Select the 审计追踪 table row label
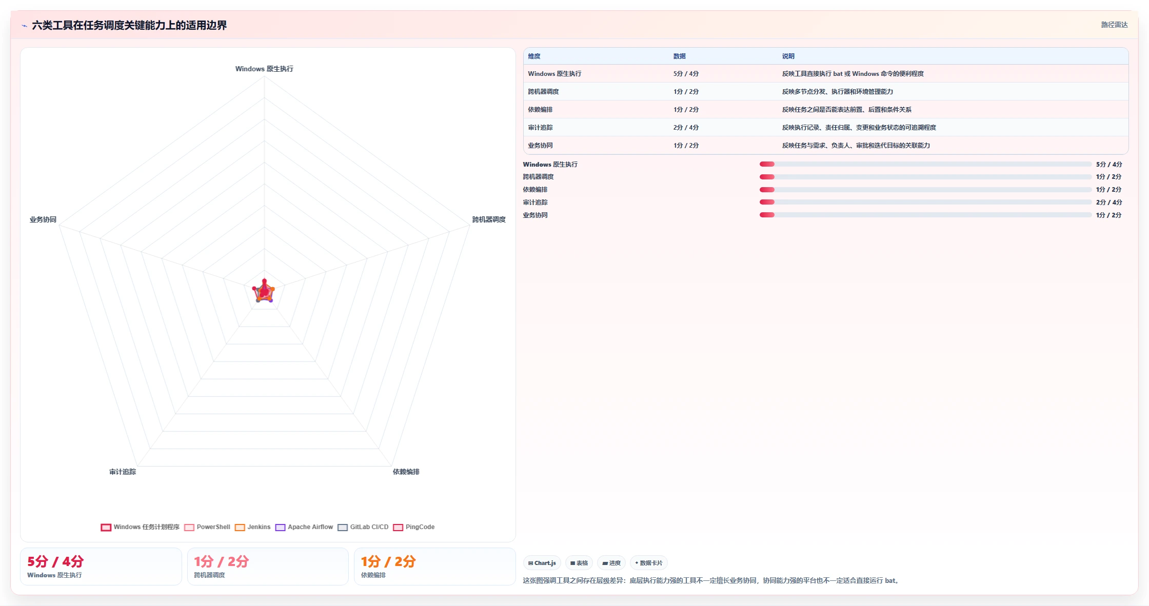 540,128
